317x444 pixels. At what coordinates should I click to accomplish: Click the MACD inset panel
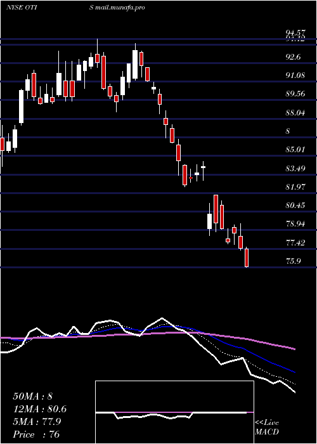click(174, 412)
